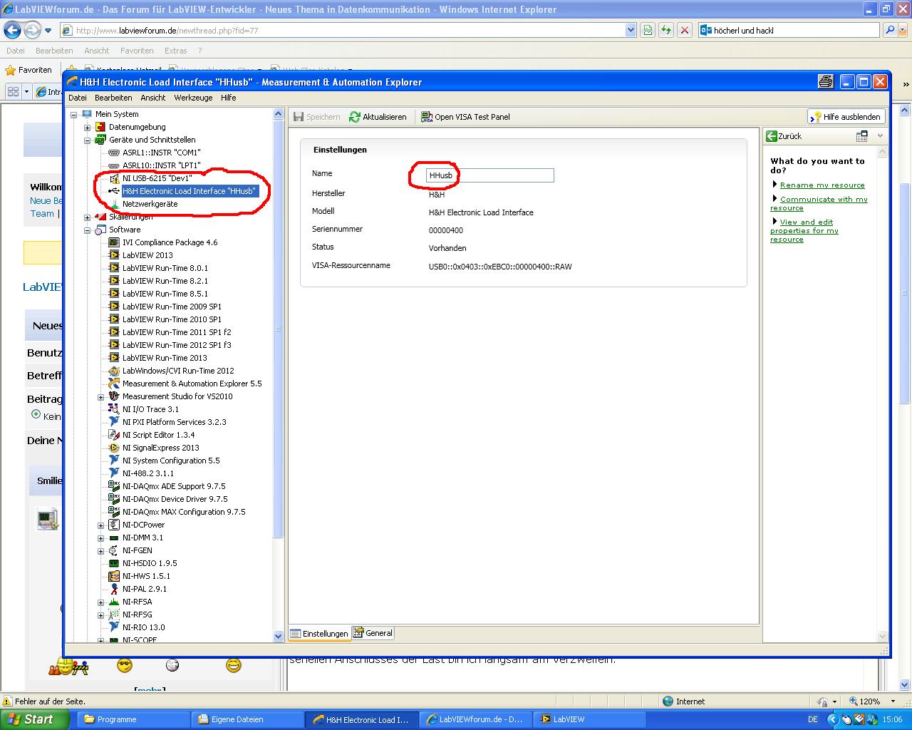Image resolution: width=912 pixels, height=730 pixels.
Task: Switch to the General tab
Action: click(x=373, y=633)
